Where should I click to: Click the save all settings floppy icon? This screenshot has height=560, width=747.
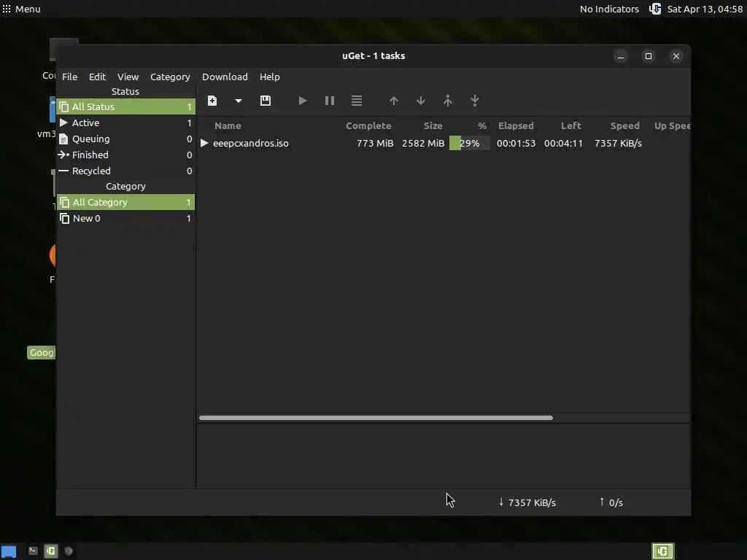266,101
